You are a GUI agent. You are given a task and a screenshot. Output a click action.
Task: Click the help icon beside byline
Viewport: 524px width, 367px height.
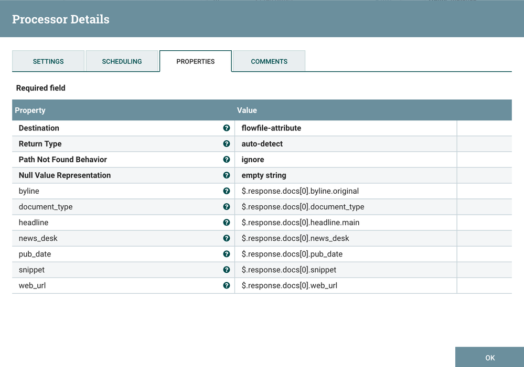pos(227,191)
